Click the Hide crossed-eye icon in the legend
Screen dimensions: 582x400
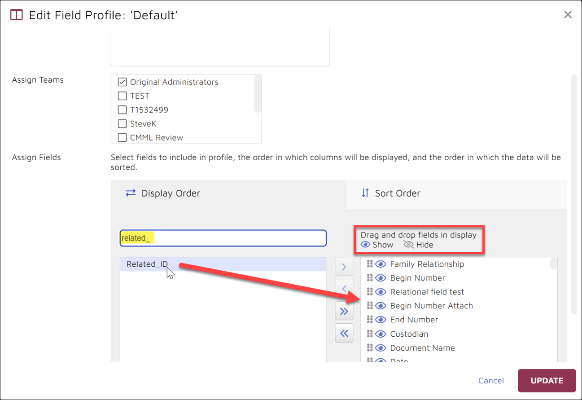pos(408,245)
